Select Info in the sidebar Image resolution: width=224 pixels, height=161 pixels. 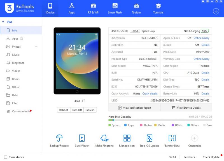(21, 30)
